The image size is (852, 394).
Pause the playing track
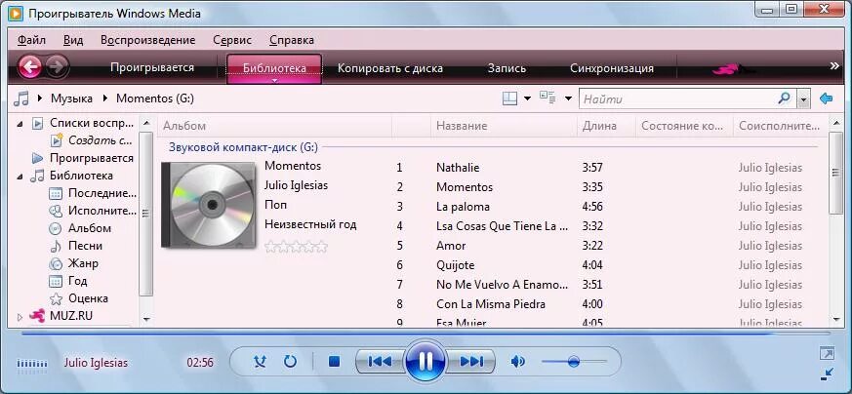tap(426, 360)
